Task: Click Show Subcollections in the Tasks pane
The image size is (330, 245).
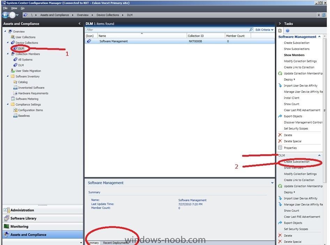Action: (297, 49)
